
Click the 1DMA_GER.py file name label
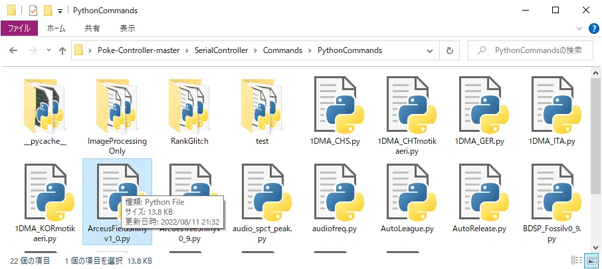[480, 141]
